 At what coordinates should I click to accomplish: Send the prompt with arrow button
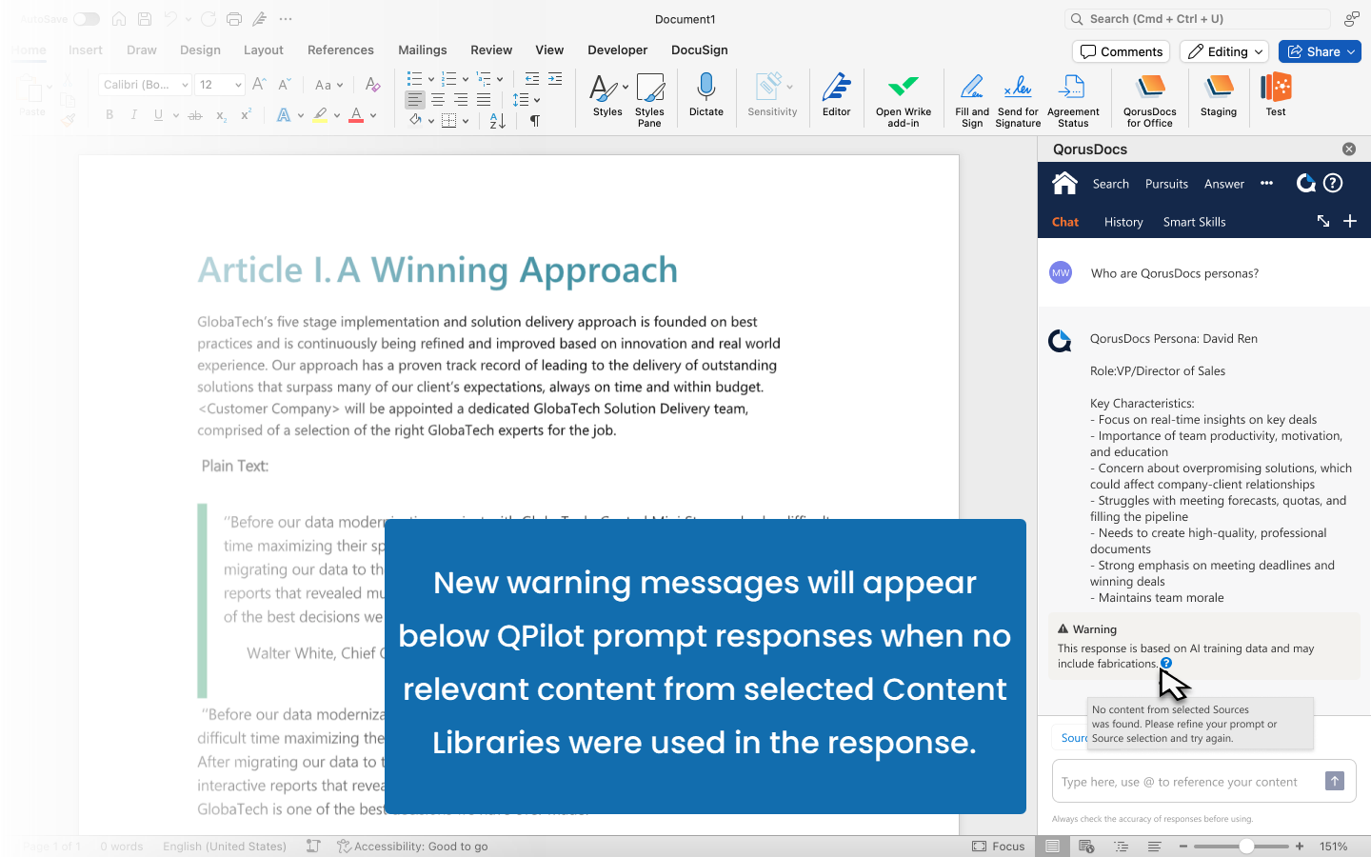[1335, 781]
